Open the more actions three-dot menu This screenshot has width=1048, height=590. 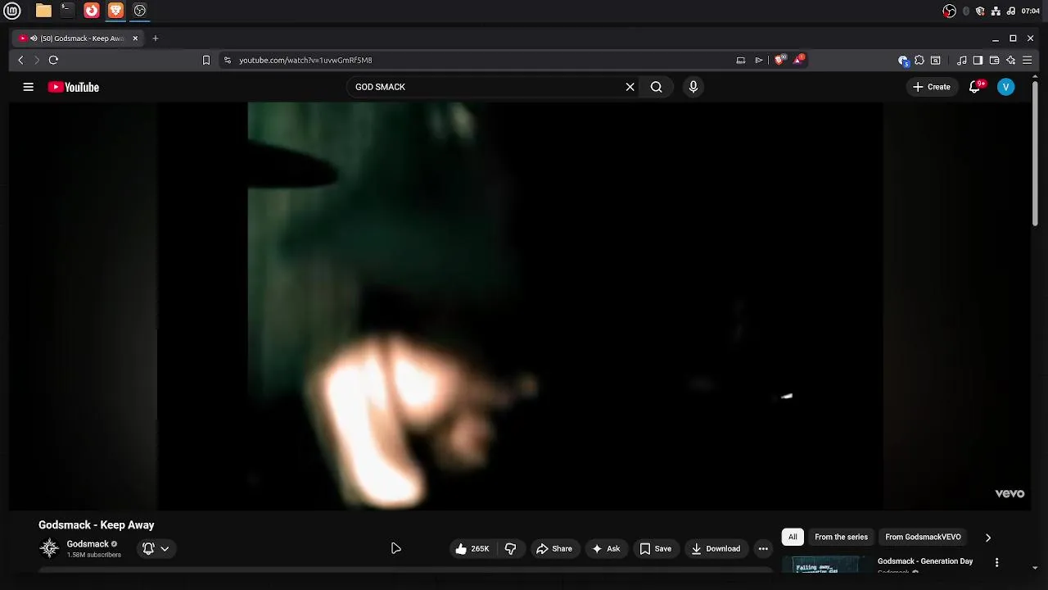pyautogui.click(x=763, y=549)
